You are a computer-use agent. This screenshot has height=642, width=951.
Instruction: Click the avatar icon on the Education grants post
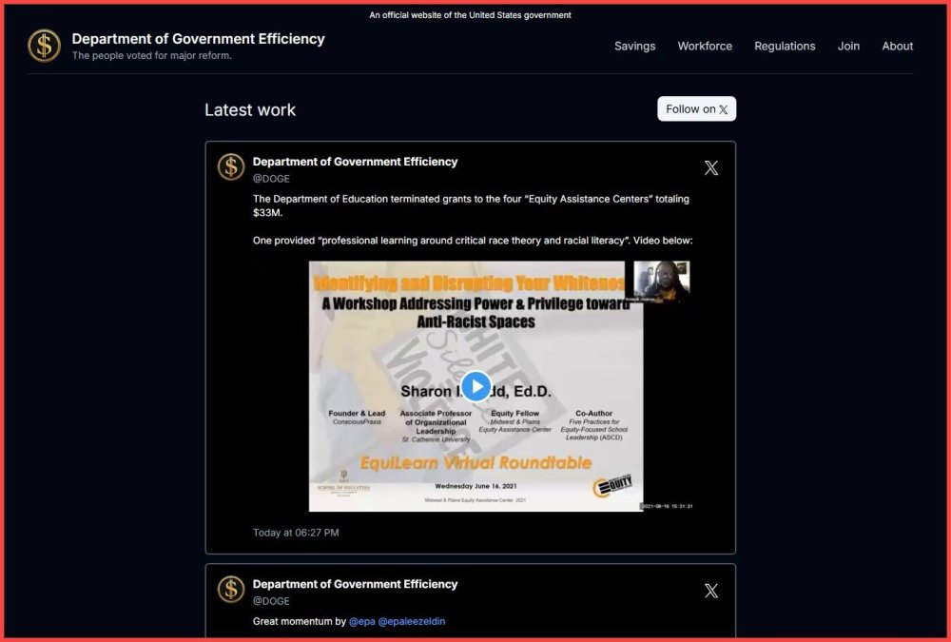(x=231, y=167)
